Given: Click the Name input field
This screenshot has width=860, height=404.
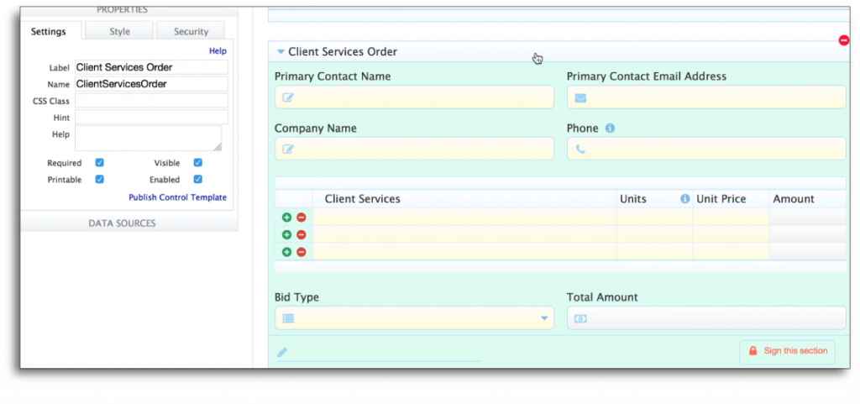Looking at the screenshot, I should tap(151, 84).
